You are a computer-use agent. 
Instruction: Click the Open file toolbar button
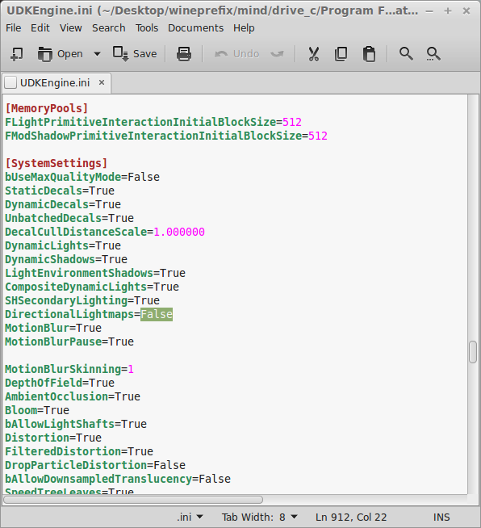click(61, 54)
